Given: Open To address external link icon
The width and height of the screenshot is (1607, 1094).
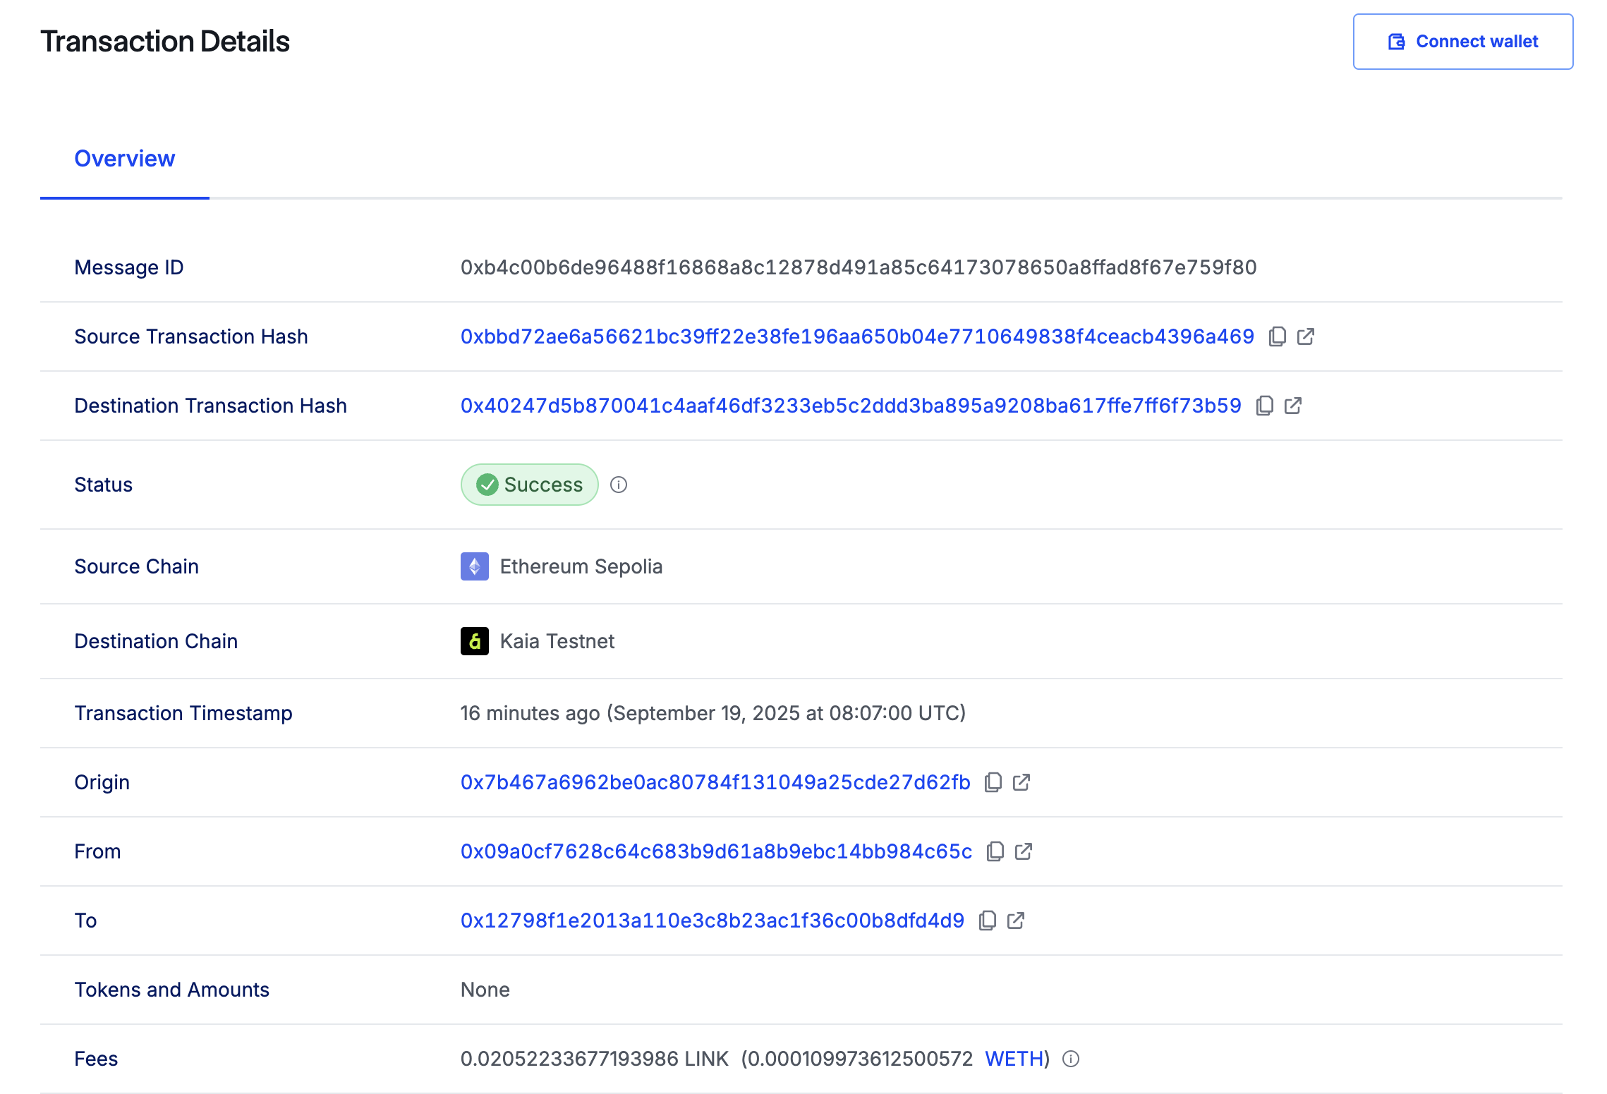Looking at the screenshot, I should (x=1016, y=920).
